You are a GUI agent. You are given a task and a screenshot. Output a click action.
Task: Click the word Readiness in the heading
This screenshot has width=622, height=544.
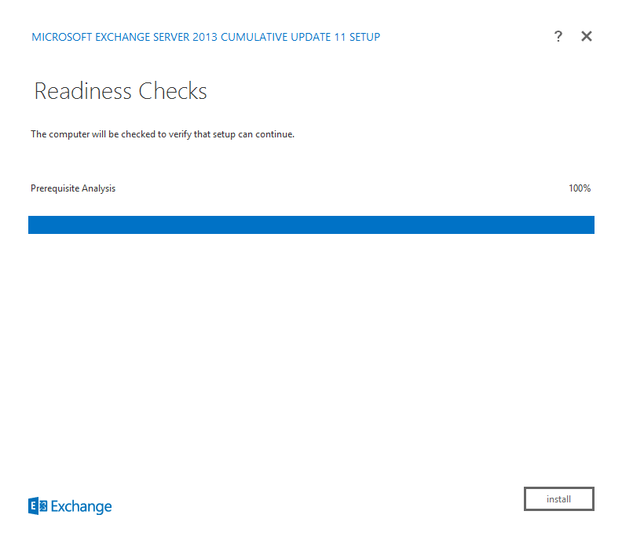tap(83, 92)
